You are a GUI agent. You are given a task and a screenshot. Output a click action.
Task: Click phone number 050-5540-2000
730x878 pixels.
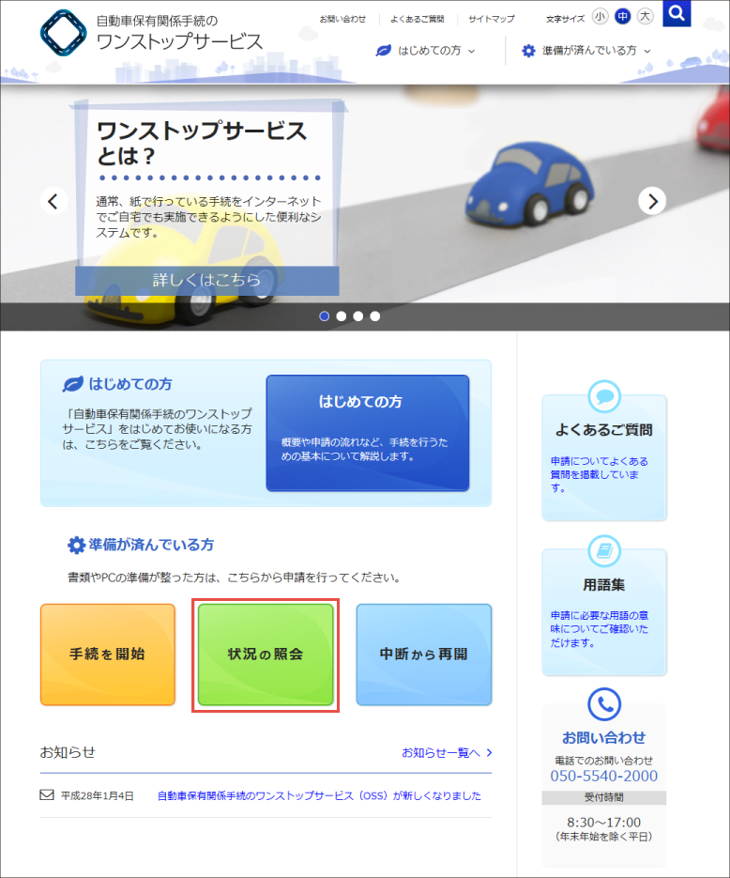click(x=604, y=776)
